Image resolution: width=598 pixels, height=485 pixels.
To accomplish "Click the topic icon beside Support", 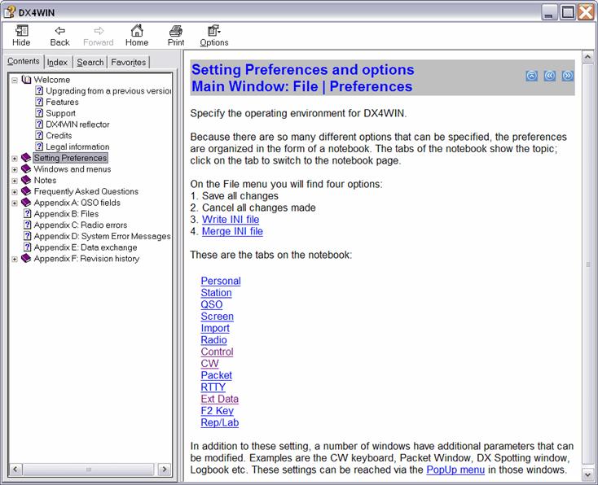I will pos(39,113).
